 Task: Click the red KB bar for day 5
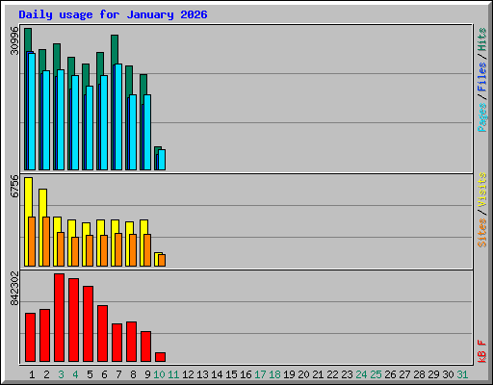tap(88, 324)
